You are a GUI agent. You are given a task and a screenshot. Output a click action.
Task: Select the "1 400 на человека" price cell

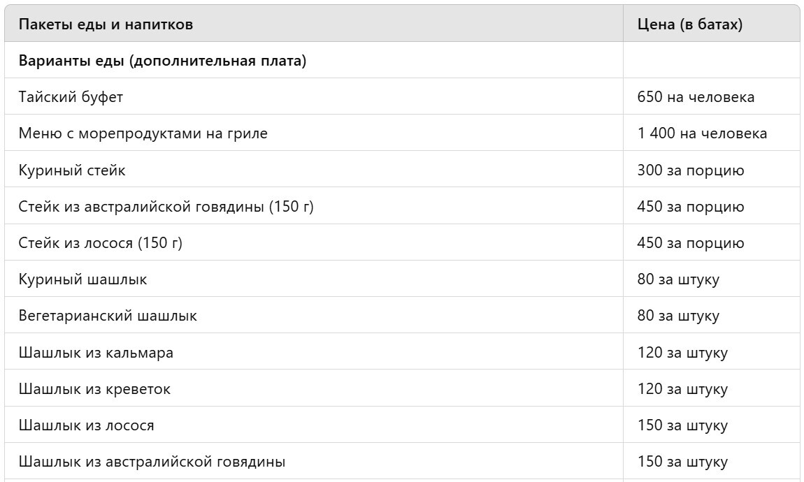pos(702,134)
